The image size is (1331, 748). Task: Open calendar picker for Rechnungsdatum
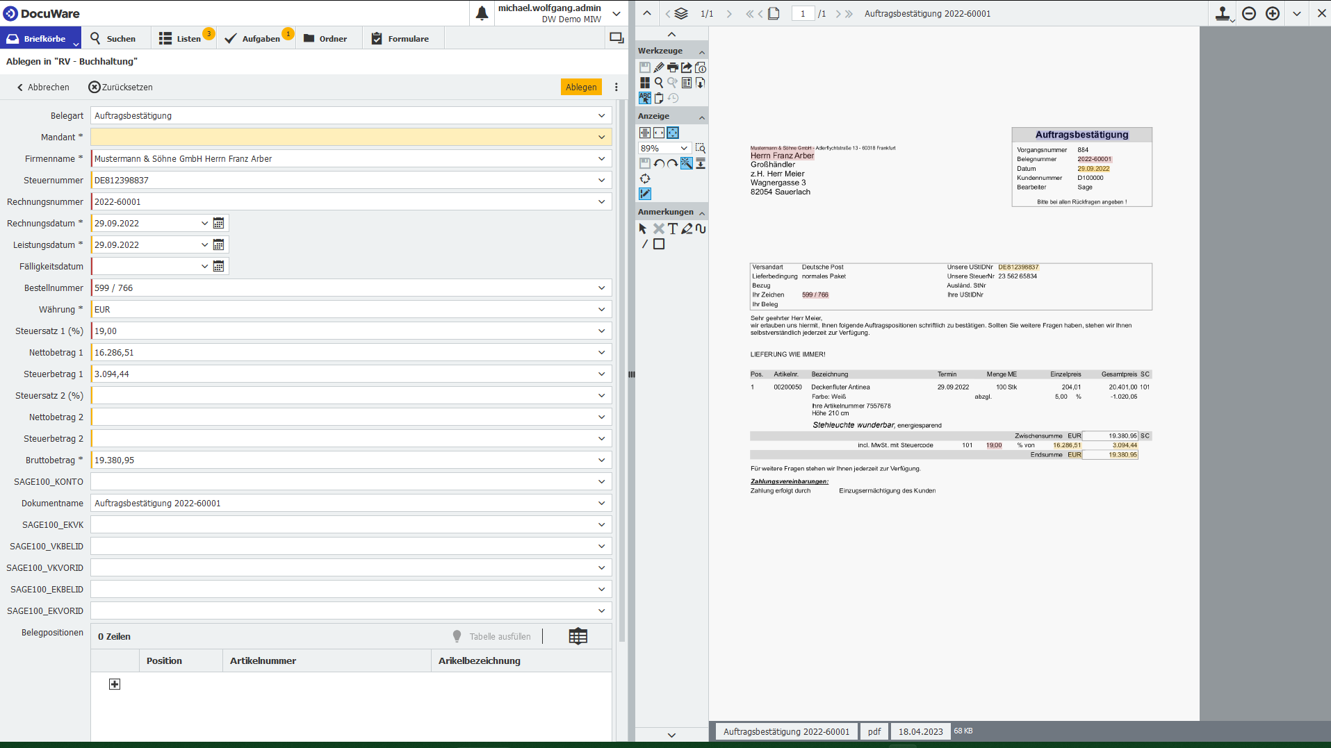[x=218, y=223]
